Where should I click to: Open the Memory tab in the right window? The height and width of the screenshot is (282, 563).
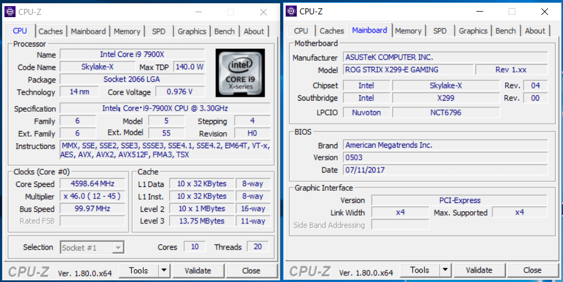coord(408,31)
